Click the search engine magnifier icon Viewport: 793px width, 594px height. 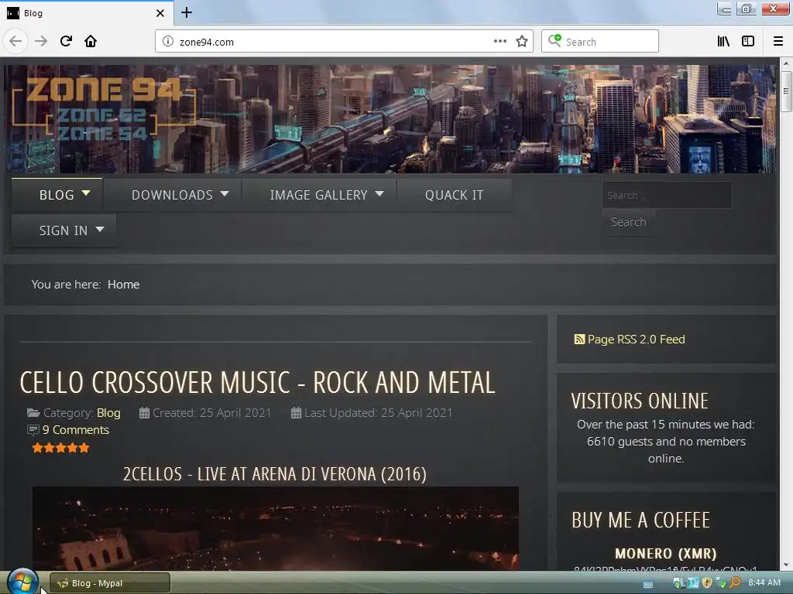tap(554, 41)
